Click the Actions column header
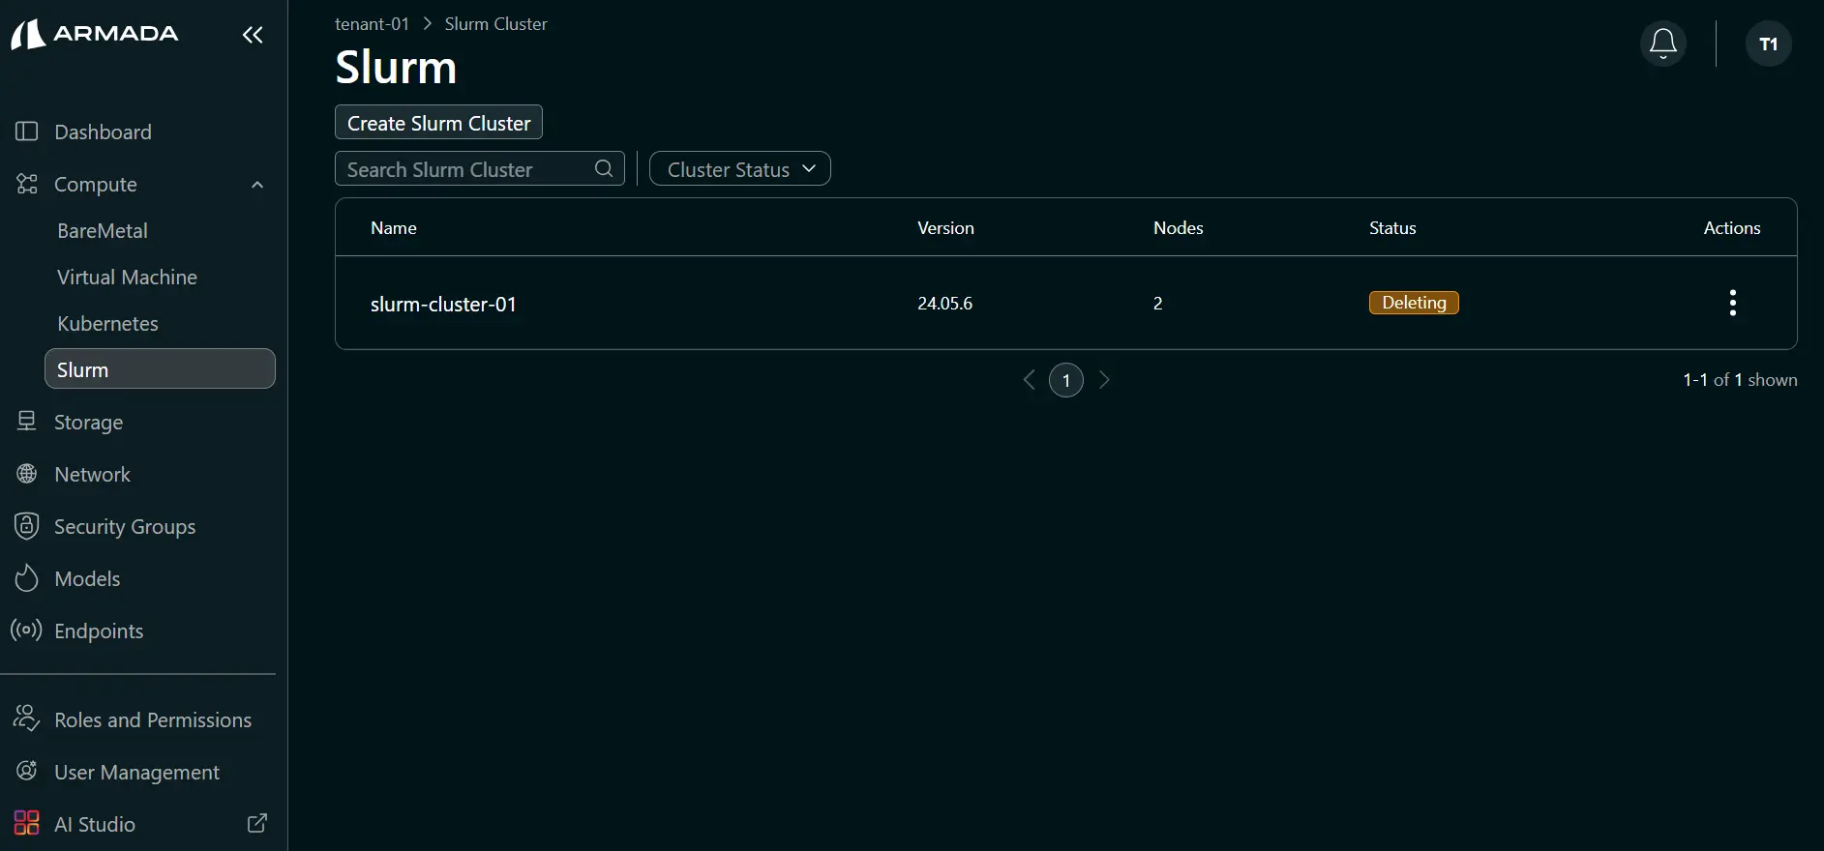 [x=1732, y=227]
